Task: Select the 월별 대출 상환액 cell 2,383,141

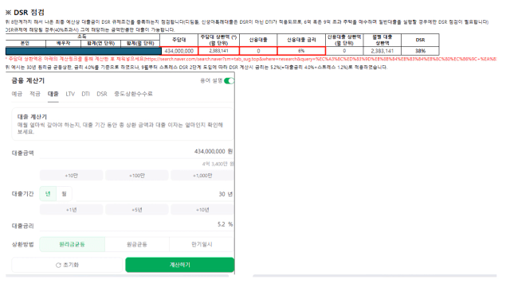Action: tap(382, 51)
